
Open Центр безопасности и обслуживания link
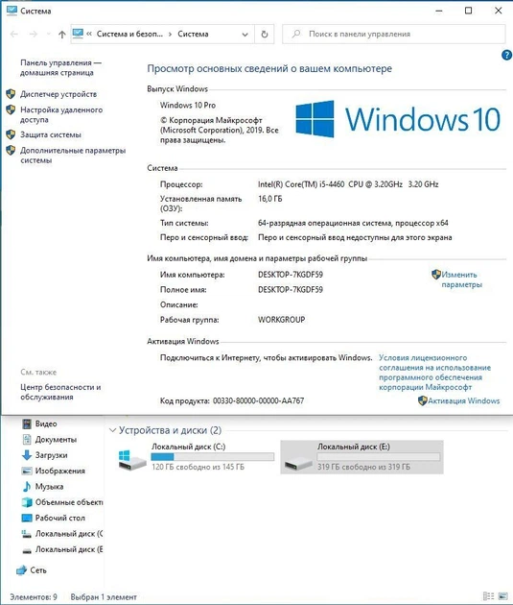point(60,392)
